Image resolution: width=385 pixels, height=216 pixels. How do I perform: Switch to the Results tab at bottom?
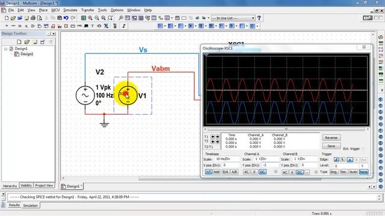pos(14,205)
